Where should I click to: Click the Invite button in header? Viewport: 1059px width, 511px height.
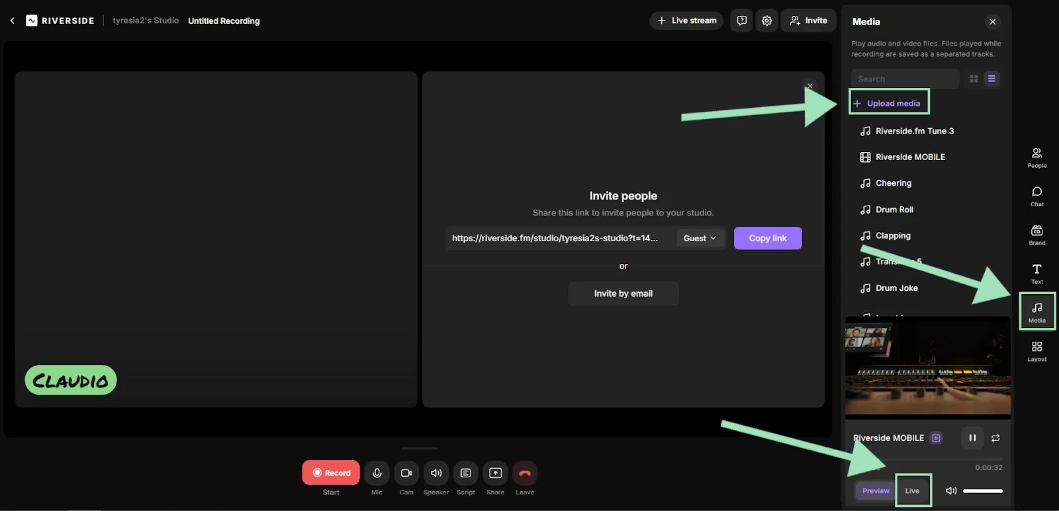808,20
